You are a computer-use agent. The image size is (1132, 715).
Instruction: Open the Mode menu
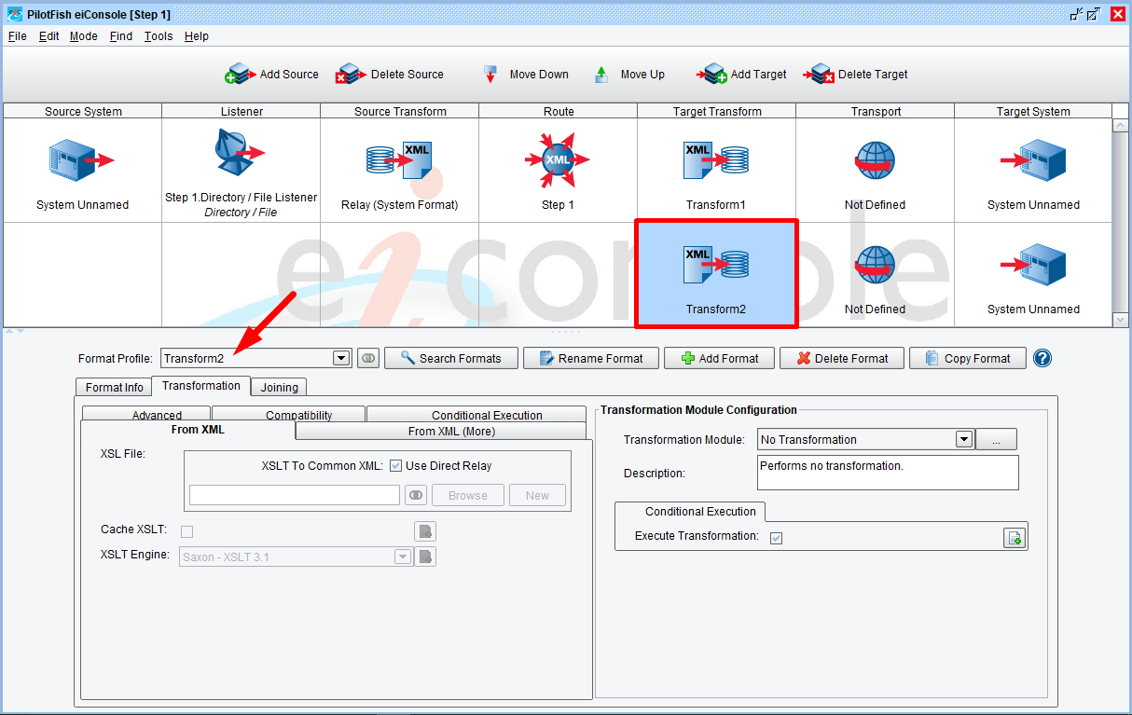84,36
